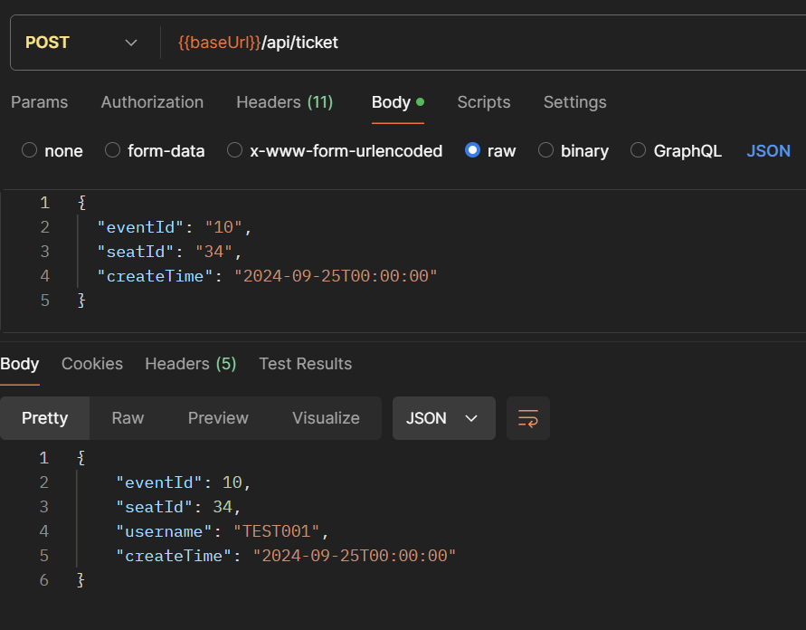Select x-www-form-urlencoded body type
This screenshot has height=630, width=806.
click(235, 151)
